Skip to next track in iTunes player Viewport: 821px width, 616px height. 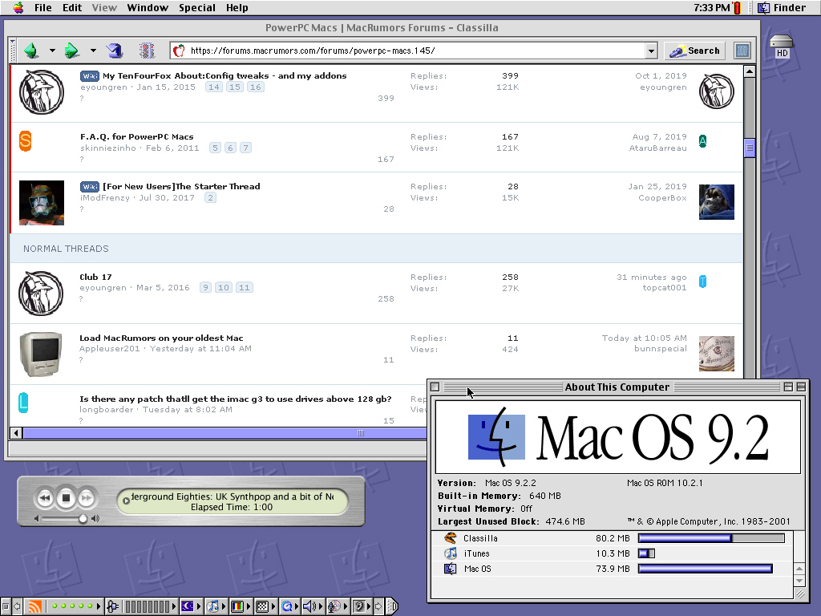87,497
